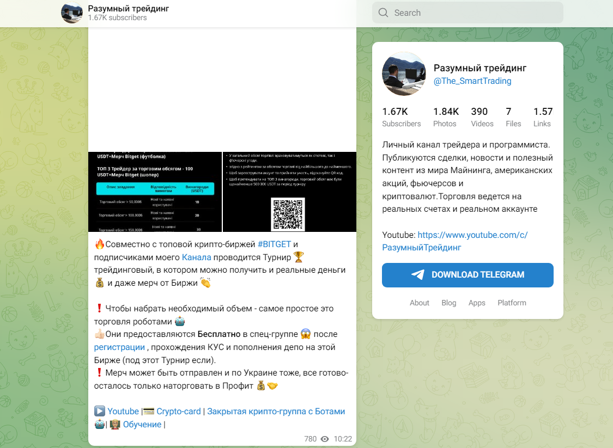The width and height of the screenshot is (613, 448).
Task: Open Закрытая крипто-группа с Ботами link
Action: pos(276,412)
